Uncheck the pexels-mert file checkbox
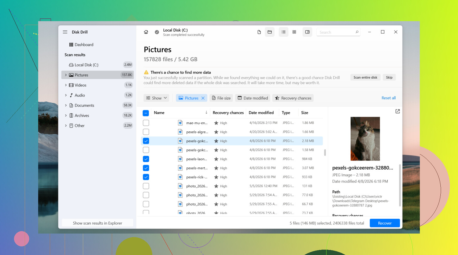Viewport: 458px width, 255px height. [146, 168]
